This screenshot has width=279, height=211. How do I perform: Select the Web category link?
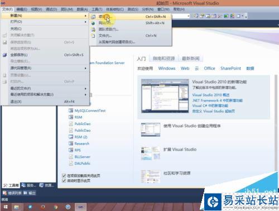click(185, 69)
